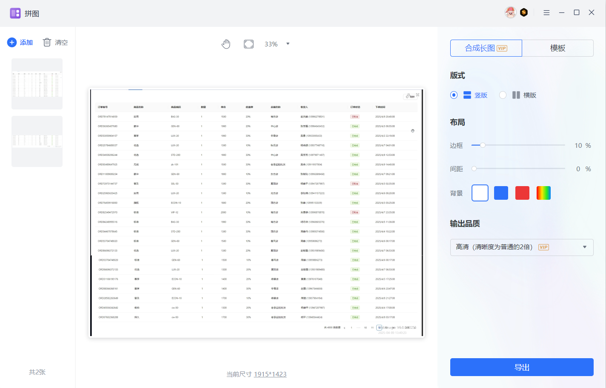The height and width of the screenshot is (388, 606).
Task: Select the vertical layout radio button
Action: coord(454,95)
